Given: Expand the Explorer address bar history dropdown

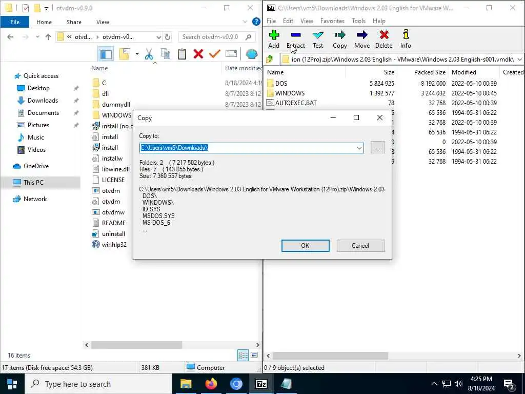Looking at the screenshot, I should [159, 37].
